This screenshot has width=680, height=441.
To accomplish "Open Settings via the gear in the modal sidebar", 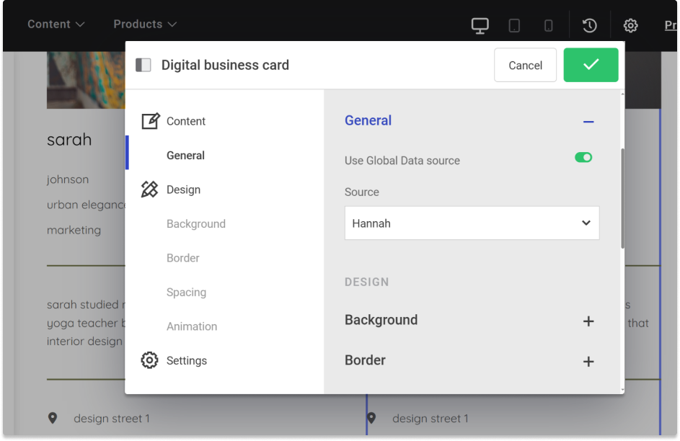I will [149, 360].
